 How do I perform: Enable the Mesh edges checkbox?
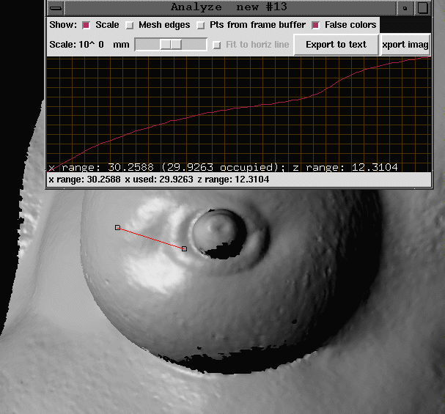(129, 25)
